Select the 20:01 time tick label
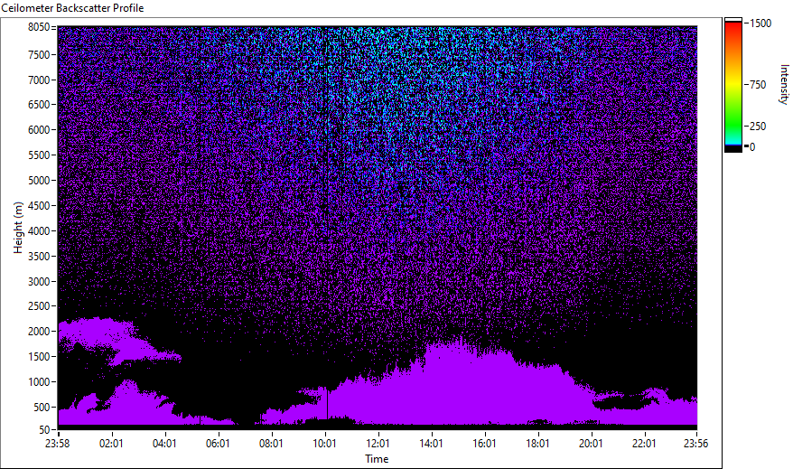 [591, 444]
